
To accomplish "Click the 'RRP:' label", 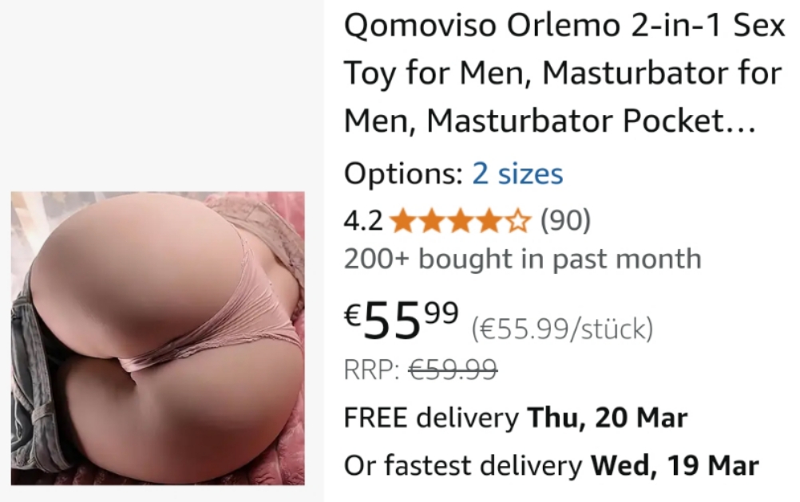I will (371, 369).
